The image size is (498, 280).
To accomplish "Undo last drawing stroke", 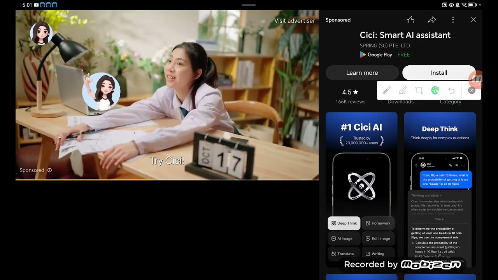I will tap(451, 91).
